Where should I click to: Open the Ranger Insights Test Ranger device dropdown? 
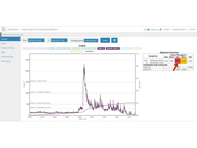pyautogui.click(x=40, y=29)
